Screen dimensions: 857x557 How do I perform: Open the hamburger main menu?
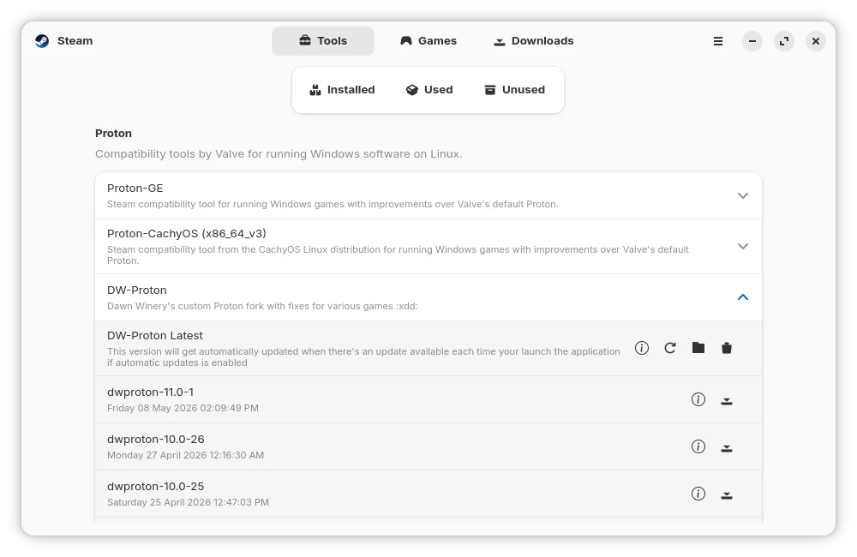[718, 41]
